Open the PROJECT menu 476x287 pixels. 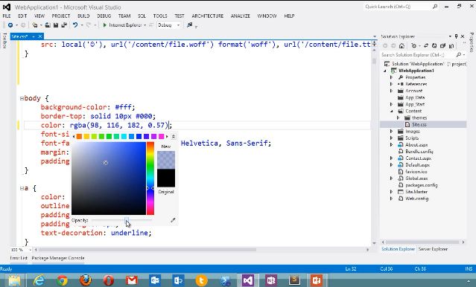coord(61,16)
